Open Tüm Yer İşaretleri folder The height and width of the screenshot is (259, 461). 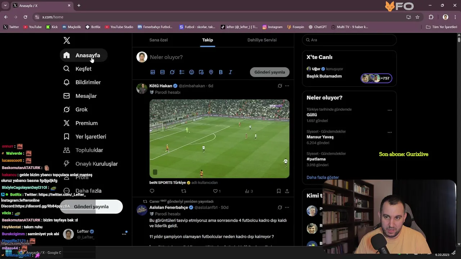coord(441,27)
